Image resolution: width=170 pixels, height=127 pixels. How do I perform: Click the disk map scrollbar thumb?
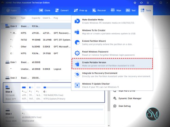click(x=109, y=101)
